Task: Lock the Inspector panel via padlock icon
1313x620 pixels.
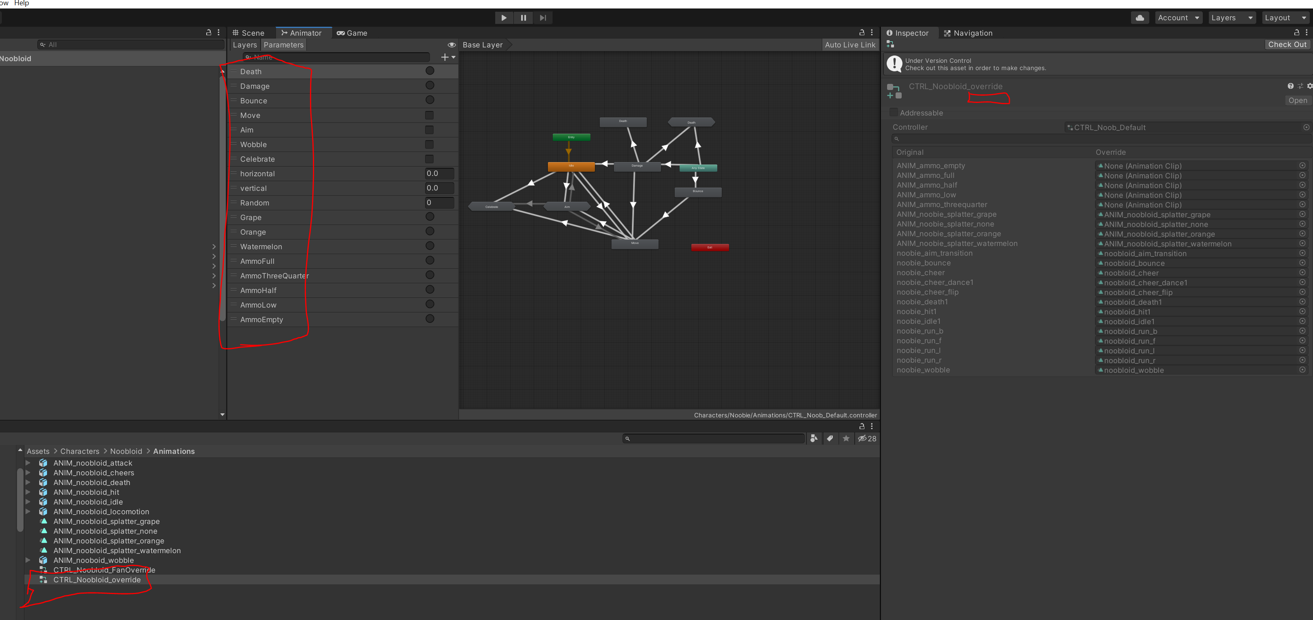Action: [x=1297, y=33]
